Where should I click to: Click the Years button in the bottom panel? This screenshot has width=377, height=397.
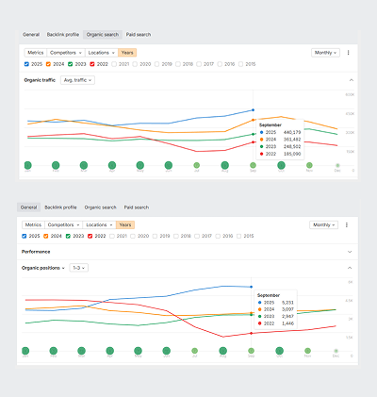[x=125, y=224]
